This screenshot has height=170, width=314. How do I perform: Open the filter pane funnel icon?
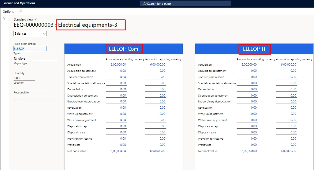pyautogui.click(x=5, y=18)
